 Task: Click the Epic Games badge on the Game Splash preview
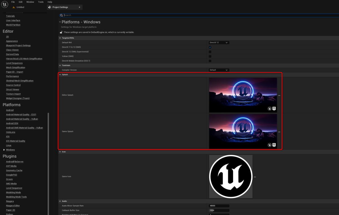point(273,145)
